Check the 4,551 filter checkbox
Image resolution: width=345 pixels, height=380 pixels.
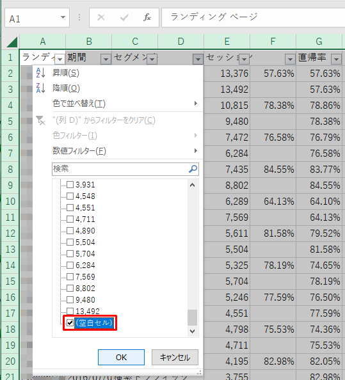pyautogui.click(x=70, y=208)
